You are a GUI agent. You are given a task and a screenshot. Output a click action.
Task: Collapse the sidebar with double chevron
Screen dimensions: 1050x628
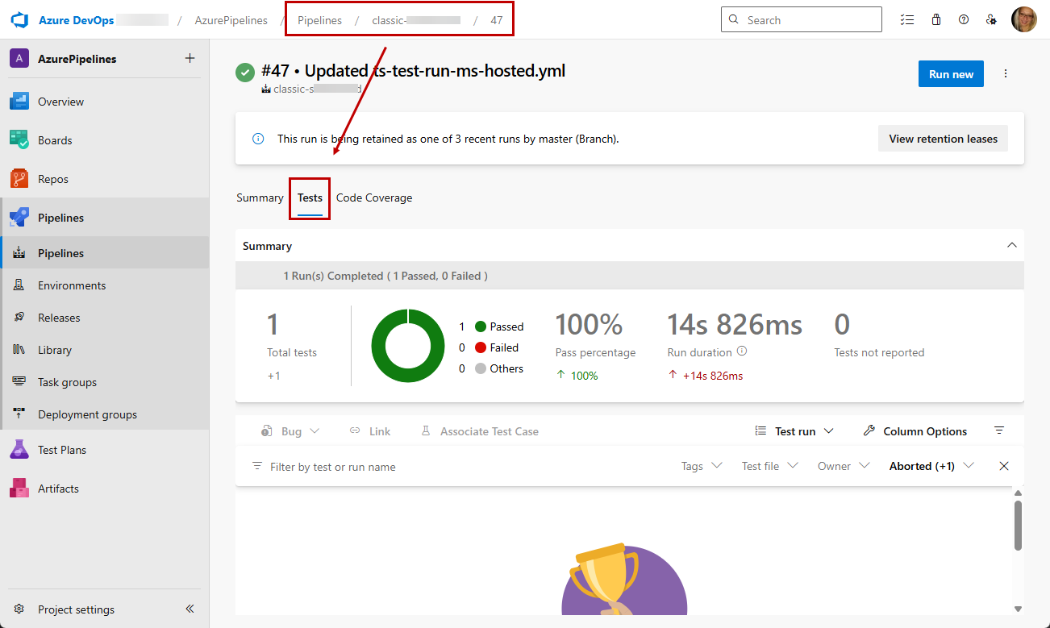point(190,609)
